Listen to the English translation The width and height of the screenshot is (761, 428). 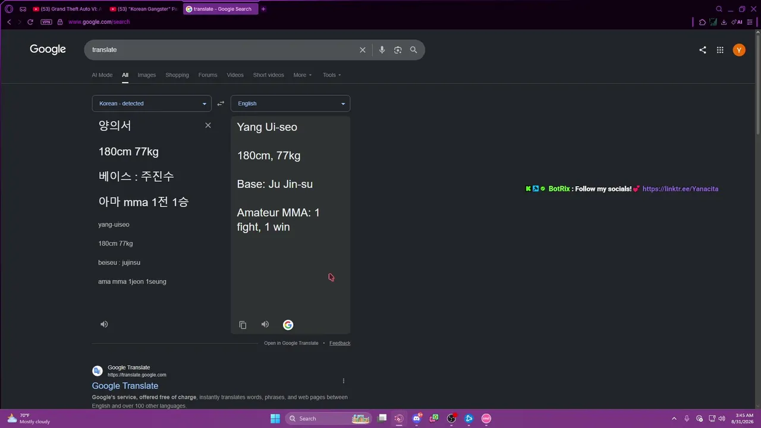click(x=265, y=325)
